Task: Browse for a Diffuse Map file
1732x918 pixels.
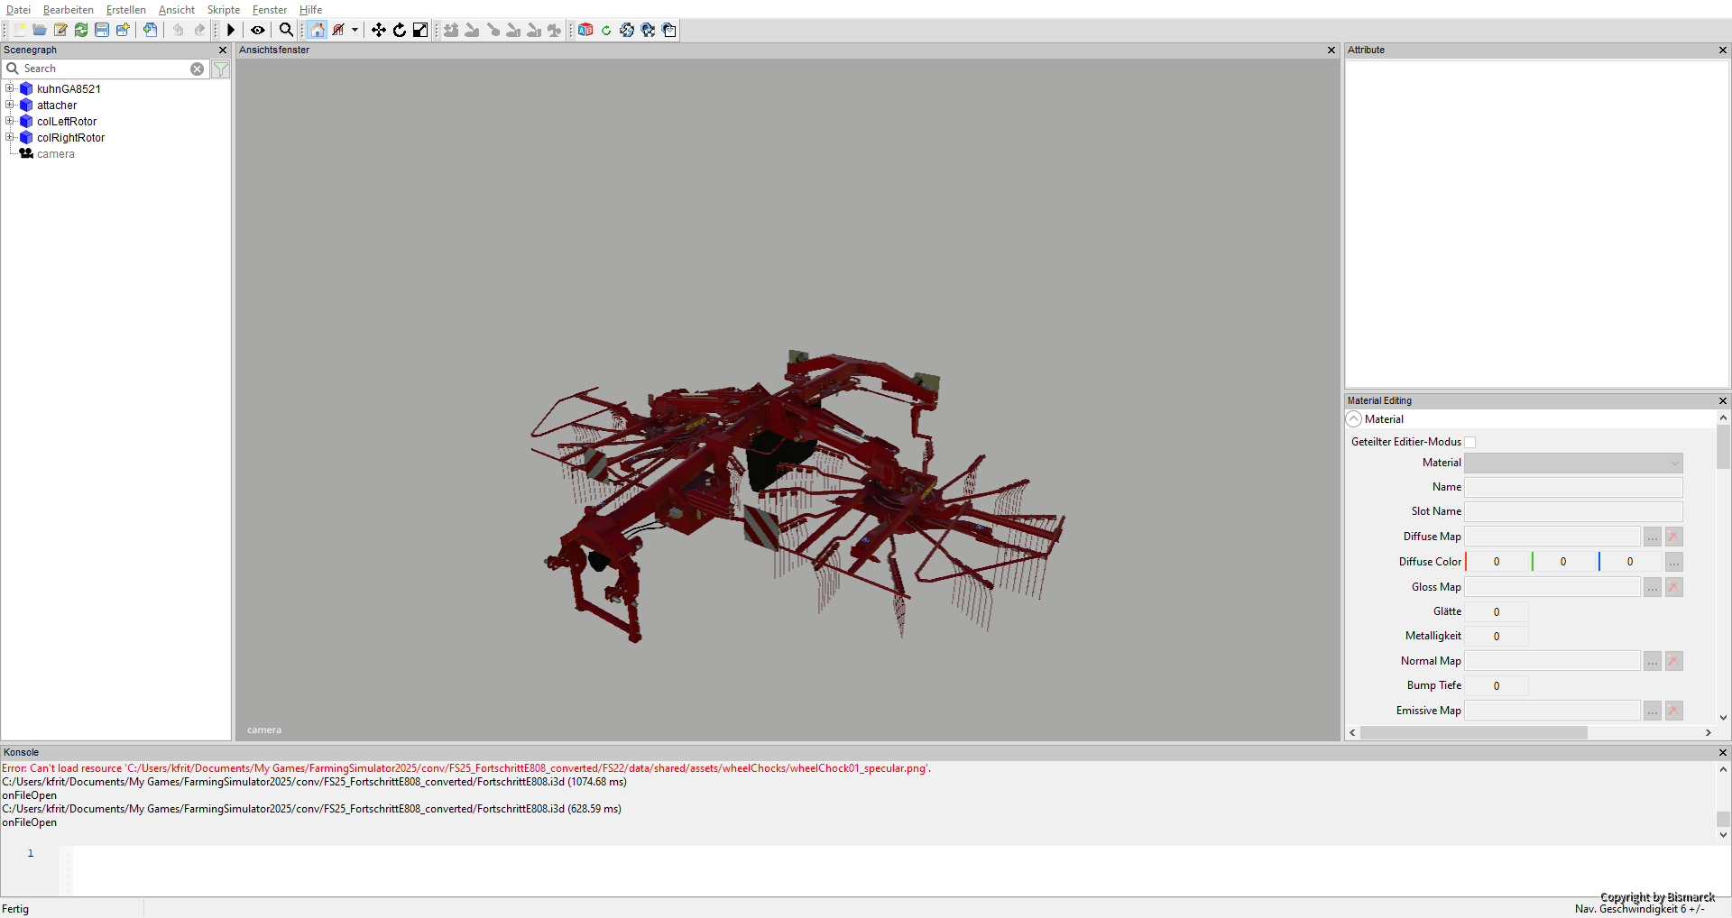Action: [1652, 537]
